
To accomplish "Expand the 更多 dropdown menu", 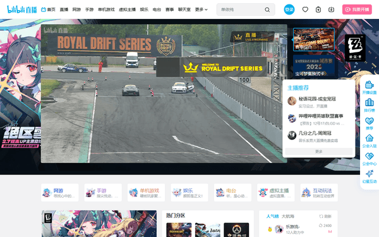I will coord(202,9).
